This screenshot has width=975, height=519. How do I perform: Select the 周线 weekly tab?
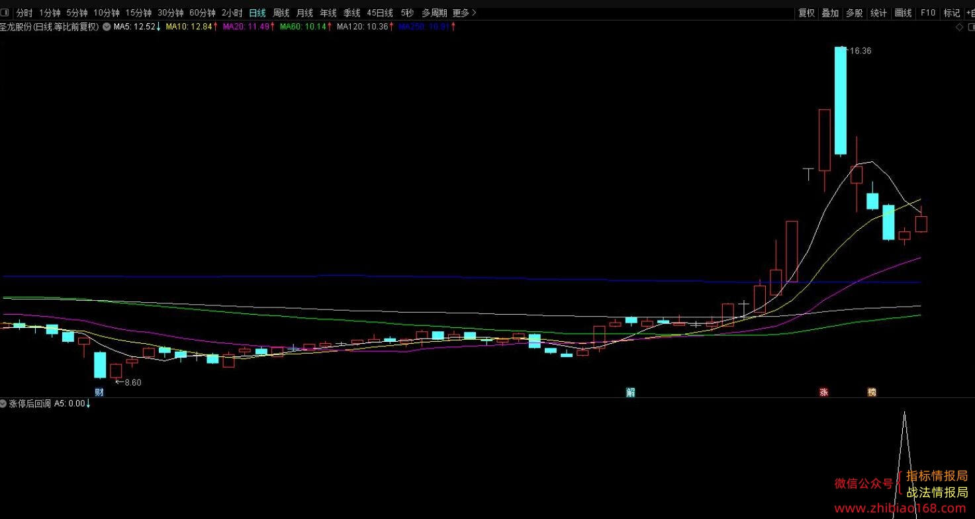click(281, 13)
